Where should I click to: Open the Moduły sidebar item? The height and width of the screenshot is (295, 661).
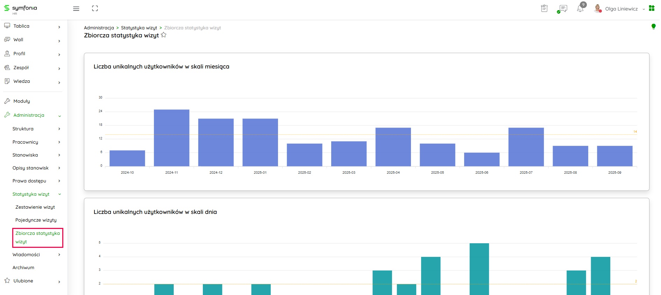22,101
